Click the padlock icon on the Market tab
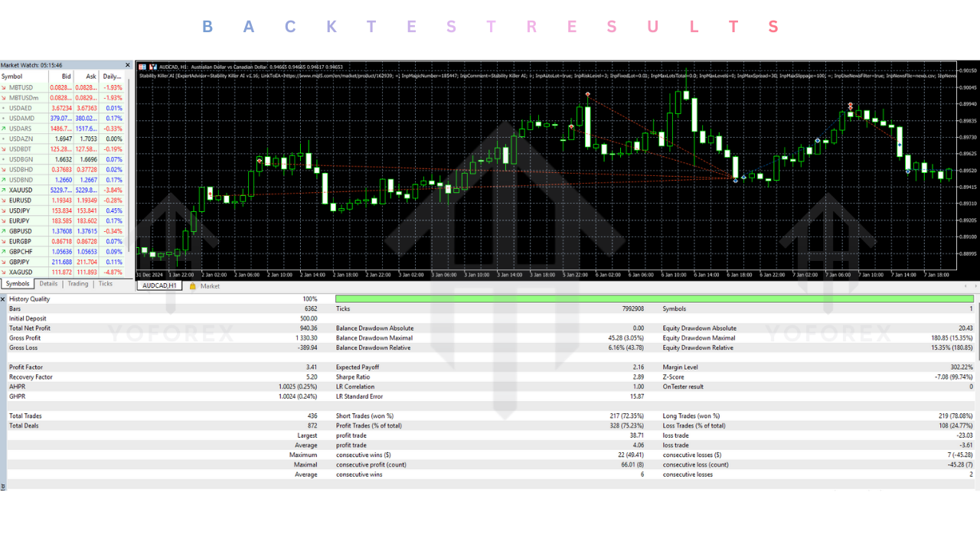The image size is (980, 551). click(x=193, y=286)
